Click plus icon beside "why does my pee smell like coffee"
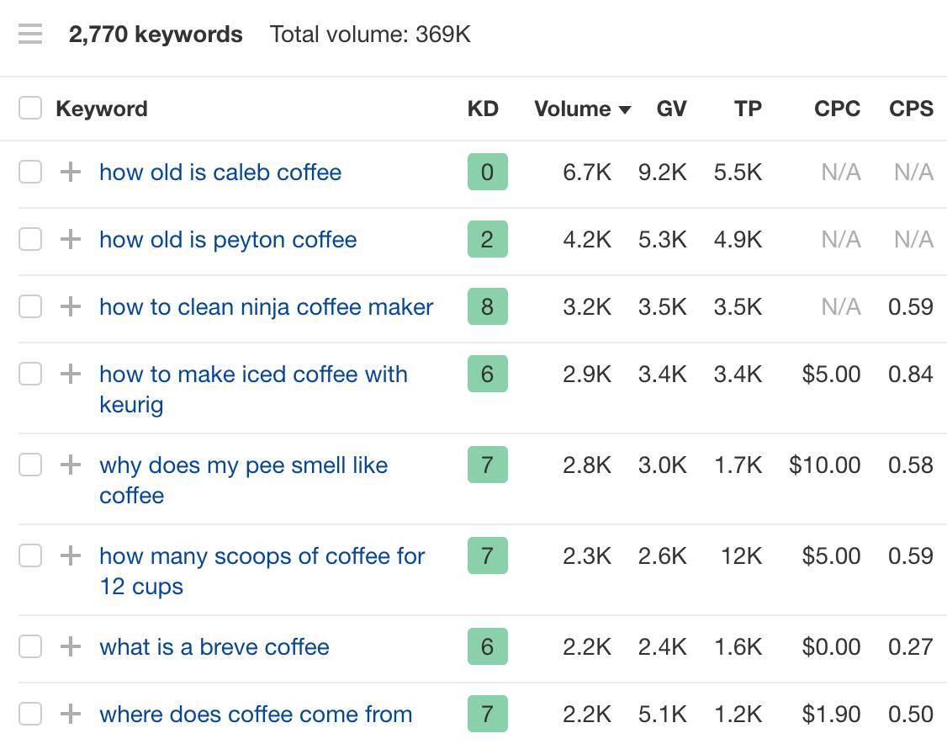947x744 pixels. coord(70,465)
